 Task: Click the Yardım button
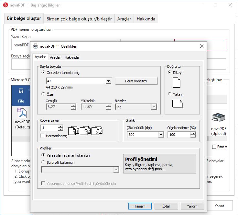point(192,206)
